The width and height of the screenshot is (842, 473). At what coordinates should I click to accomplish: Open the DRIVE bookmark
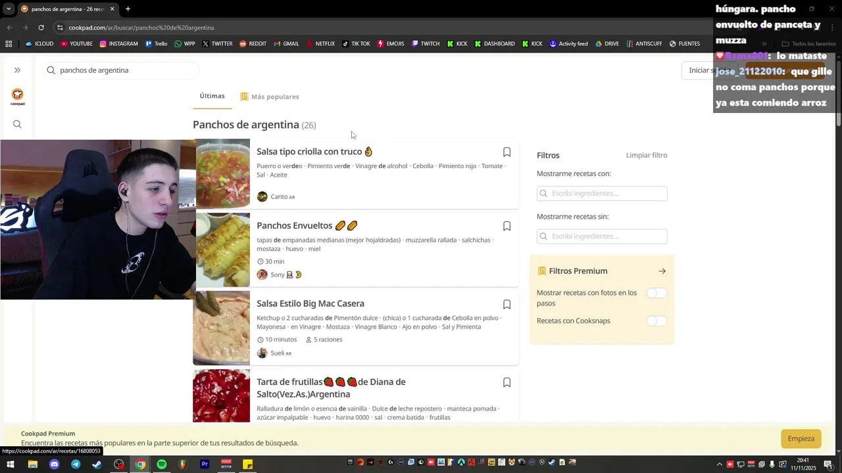tap(607, 44)
